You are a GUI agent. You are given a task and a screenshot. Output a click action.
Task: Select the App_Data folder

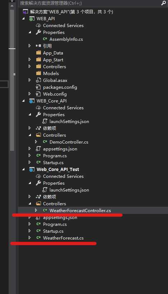pos(53,53)
